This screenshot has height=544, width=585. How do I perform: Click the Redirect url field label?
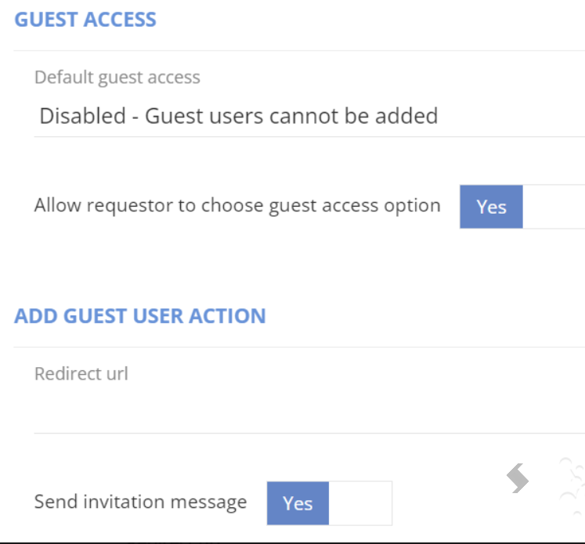coord(81,373)
